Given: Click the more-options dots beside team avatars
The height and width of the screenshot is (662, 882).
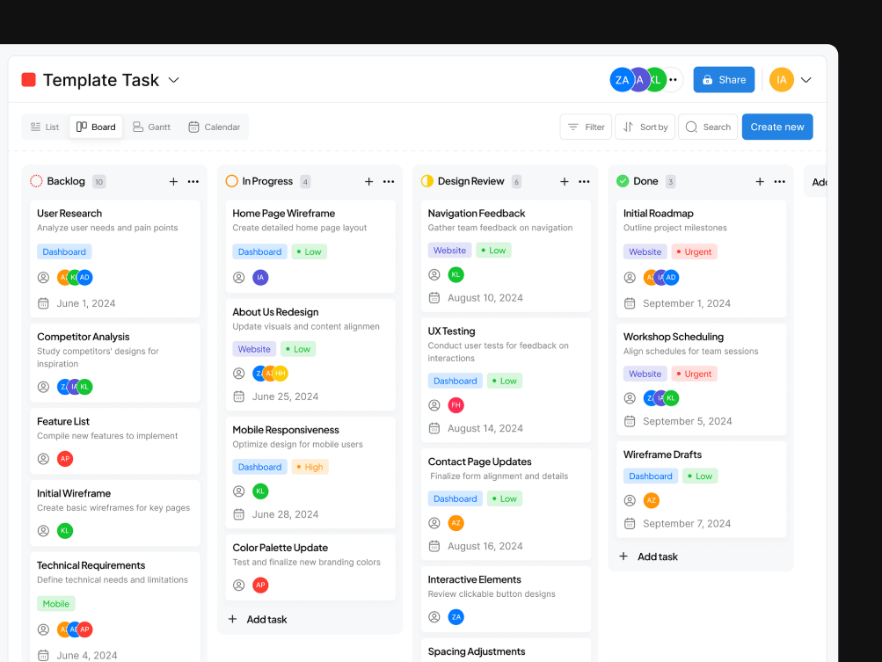Looking at the screenshot, I should pos(672,79).
